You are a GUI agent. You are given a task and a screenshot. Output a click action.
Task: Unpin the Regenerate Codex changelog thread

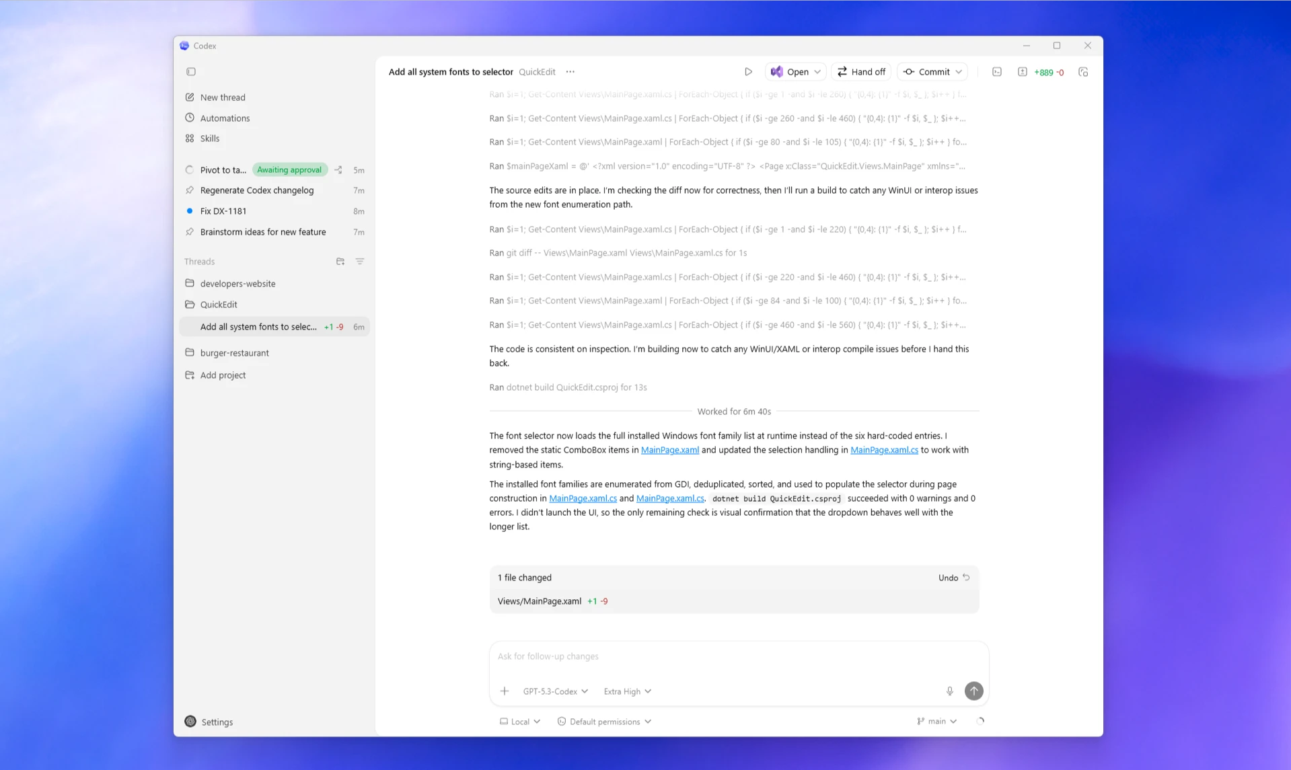(x=189, y=190)
